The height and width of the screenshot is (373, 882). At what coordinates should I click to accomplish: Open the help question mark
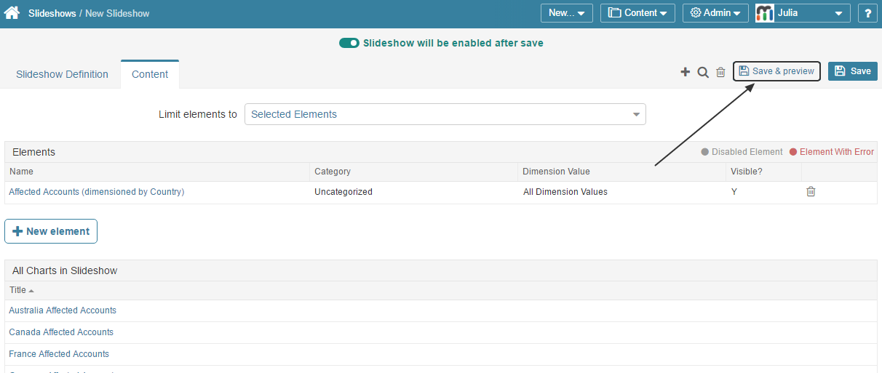coord(867,13)
